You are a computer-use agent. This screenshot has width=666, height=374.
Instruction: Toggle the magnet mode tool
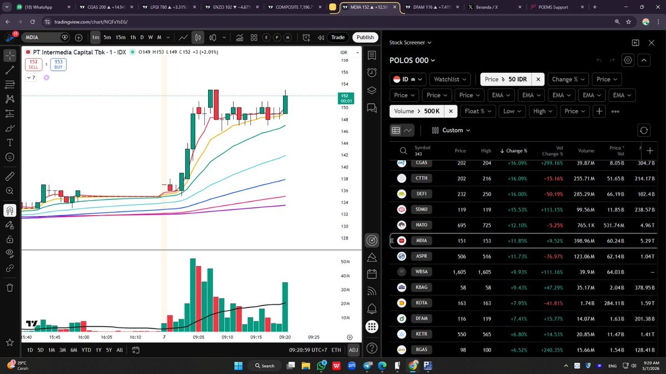(x=9, y=211)
